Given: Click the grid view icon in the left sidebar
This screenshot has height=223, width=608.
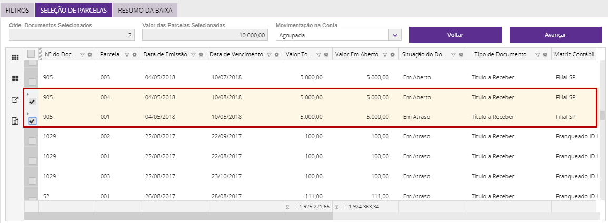Looking at the screenshot, I should coord(15,57).
